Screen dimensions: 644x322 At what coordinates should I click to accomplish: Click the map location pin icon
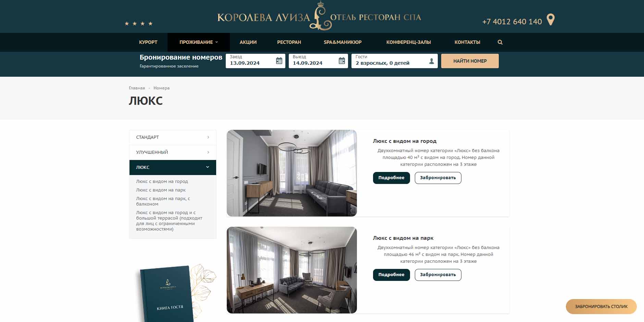pos(550,20)
